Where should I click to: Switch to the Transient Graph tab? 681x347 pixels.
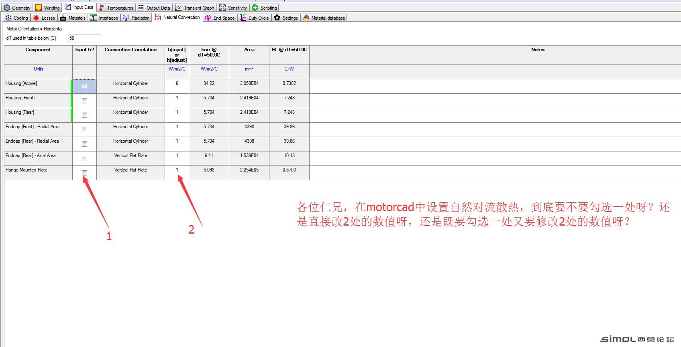pos(195,8)
